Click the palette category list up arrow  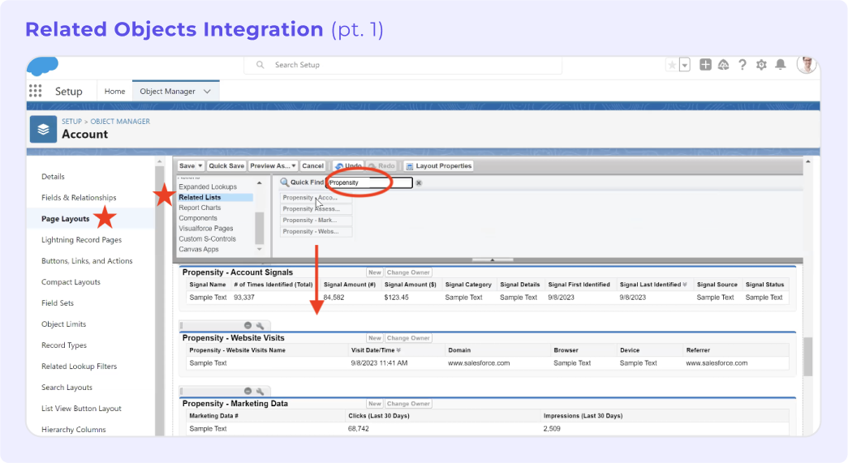point(260,183)
